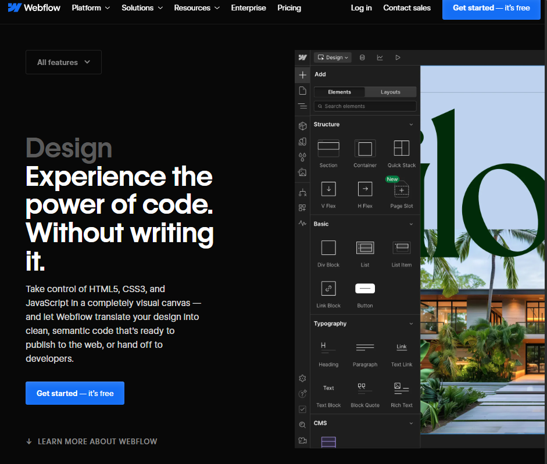Select the List Item element
547x464 pixels.
pyautogui.click(x=402, y=253)
